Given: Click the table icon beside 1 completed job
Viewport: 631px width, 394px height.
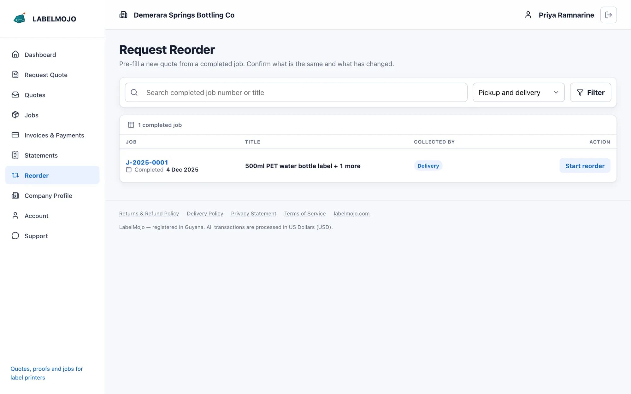Looking at the screenshot, I should click(131, 125).
